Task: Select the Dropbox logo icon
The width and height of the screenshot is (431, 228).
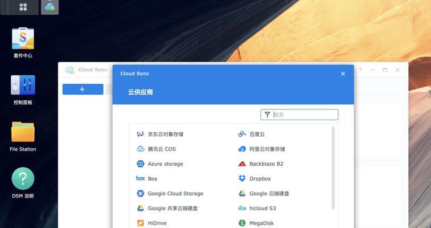Action: (x=242, y=178)
